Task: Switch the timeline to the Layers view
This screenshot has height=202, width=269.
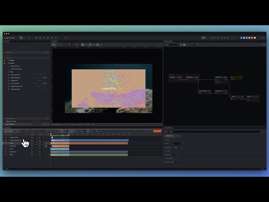Action: pyautogui.click(x=71, y=131)
